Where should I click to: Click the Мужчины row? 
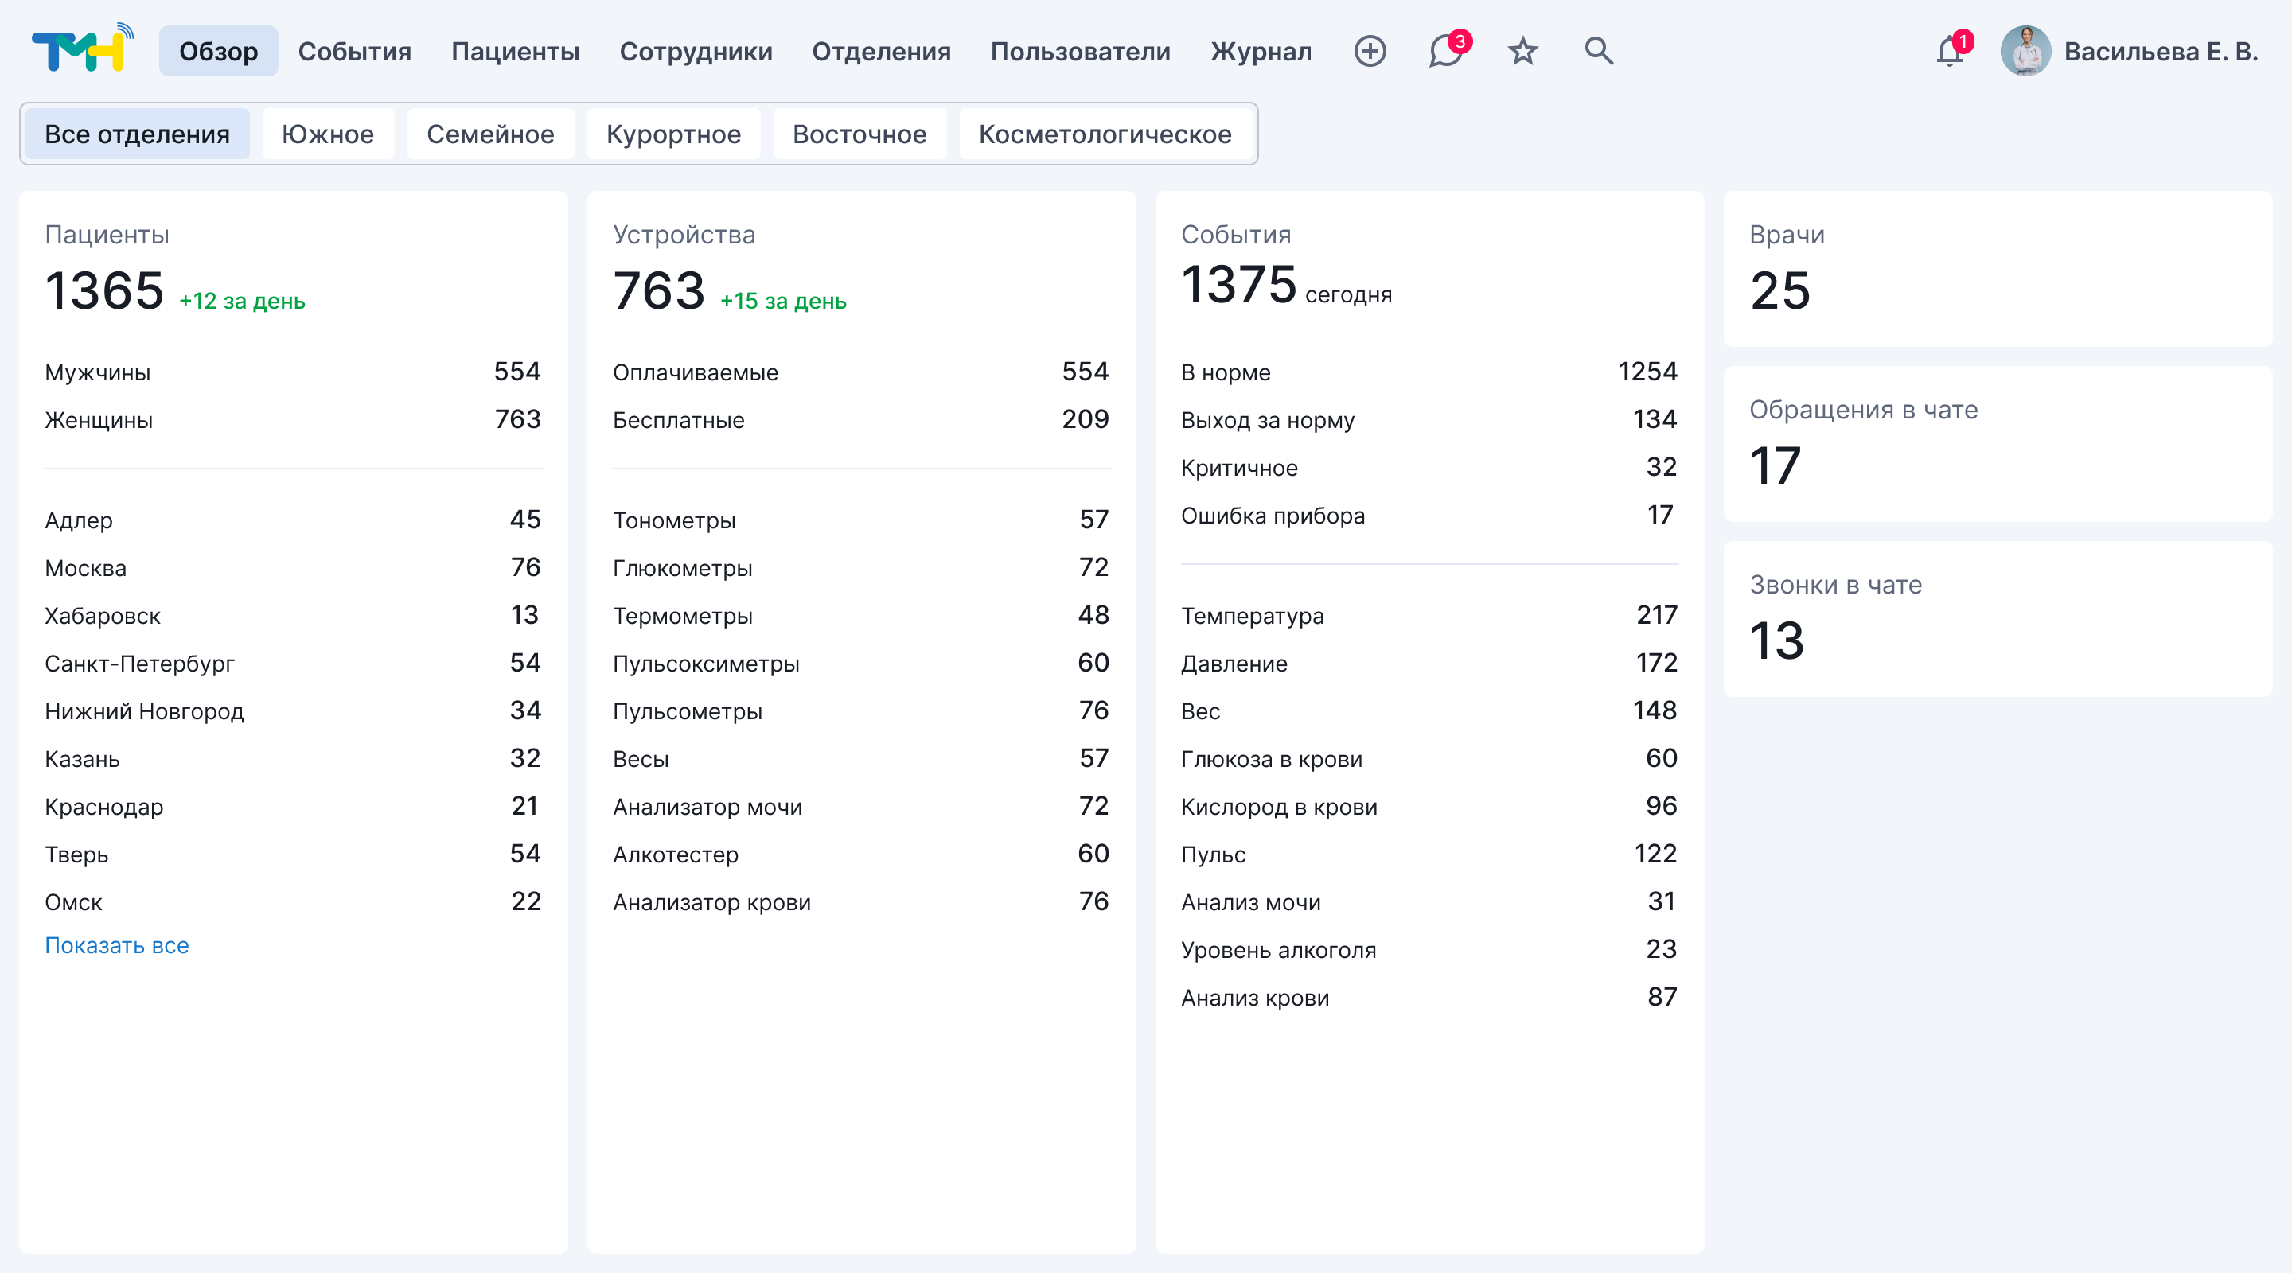point(293,372)
